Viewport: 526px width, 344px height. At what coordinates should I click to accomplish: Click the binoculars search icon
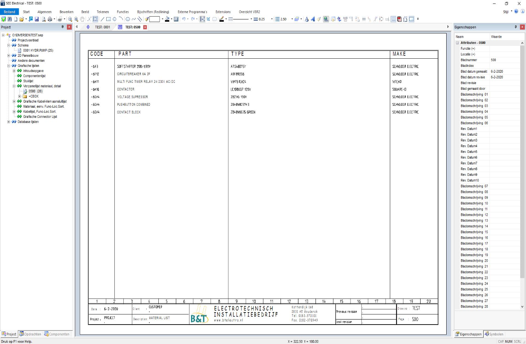pyautogui.click(x=9, y=19)
